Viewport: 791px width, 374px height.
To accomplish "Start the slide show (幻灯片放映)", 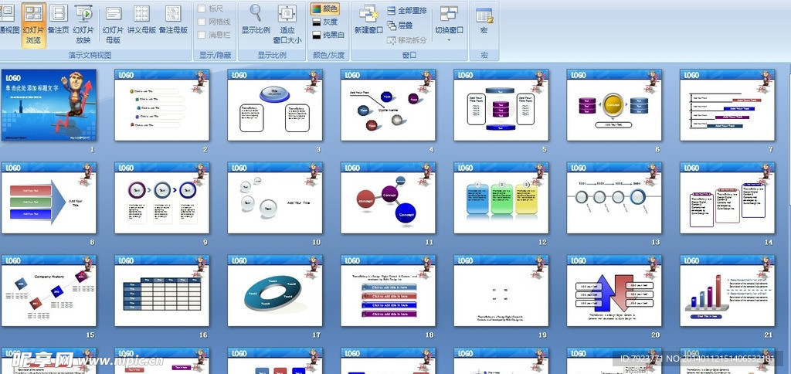I will [83, 25].
